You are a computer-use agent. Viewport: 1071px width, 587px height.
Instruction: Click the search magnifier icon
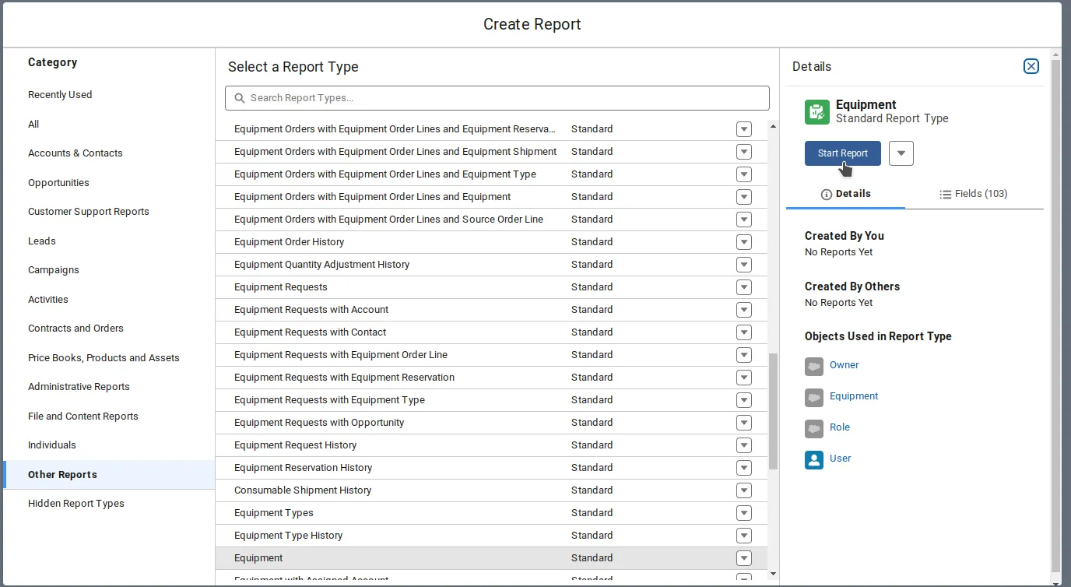point(240,98)
